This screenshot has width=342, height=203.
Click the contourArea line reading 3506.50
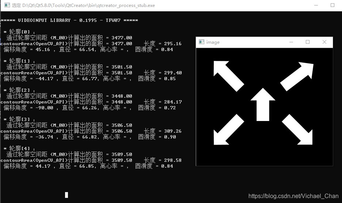(x=66, y=131)
